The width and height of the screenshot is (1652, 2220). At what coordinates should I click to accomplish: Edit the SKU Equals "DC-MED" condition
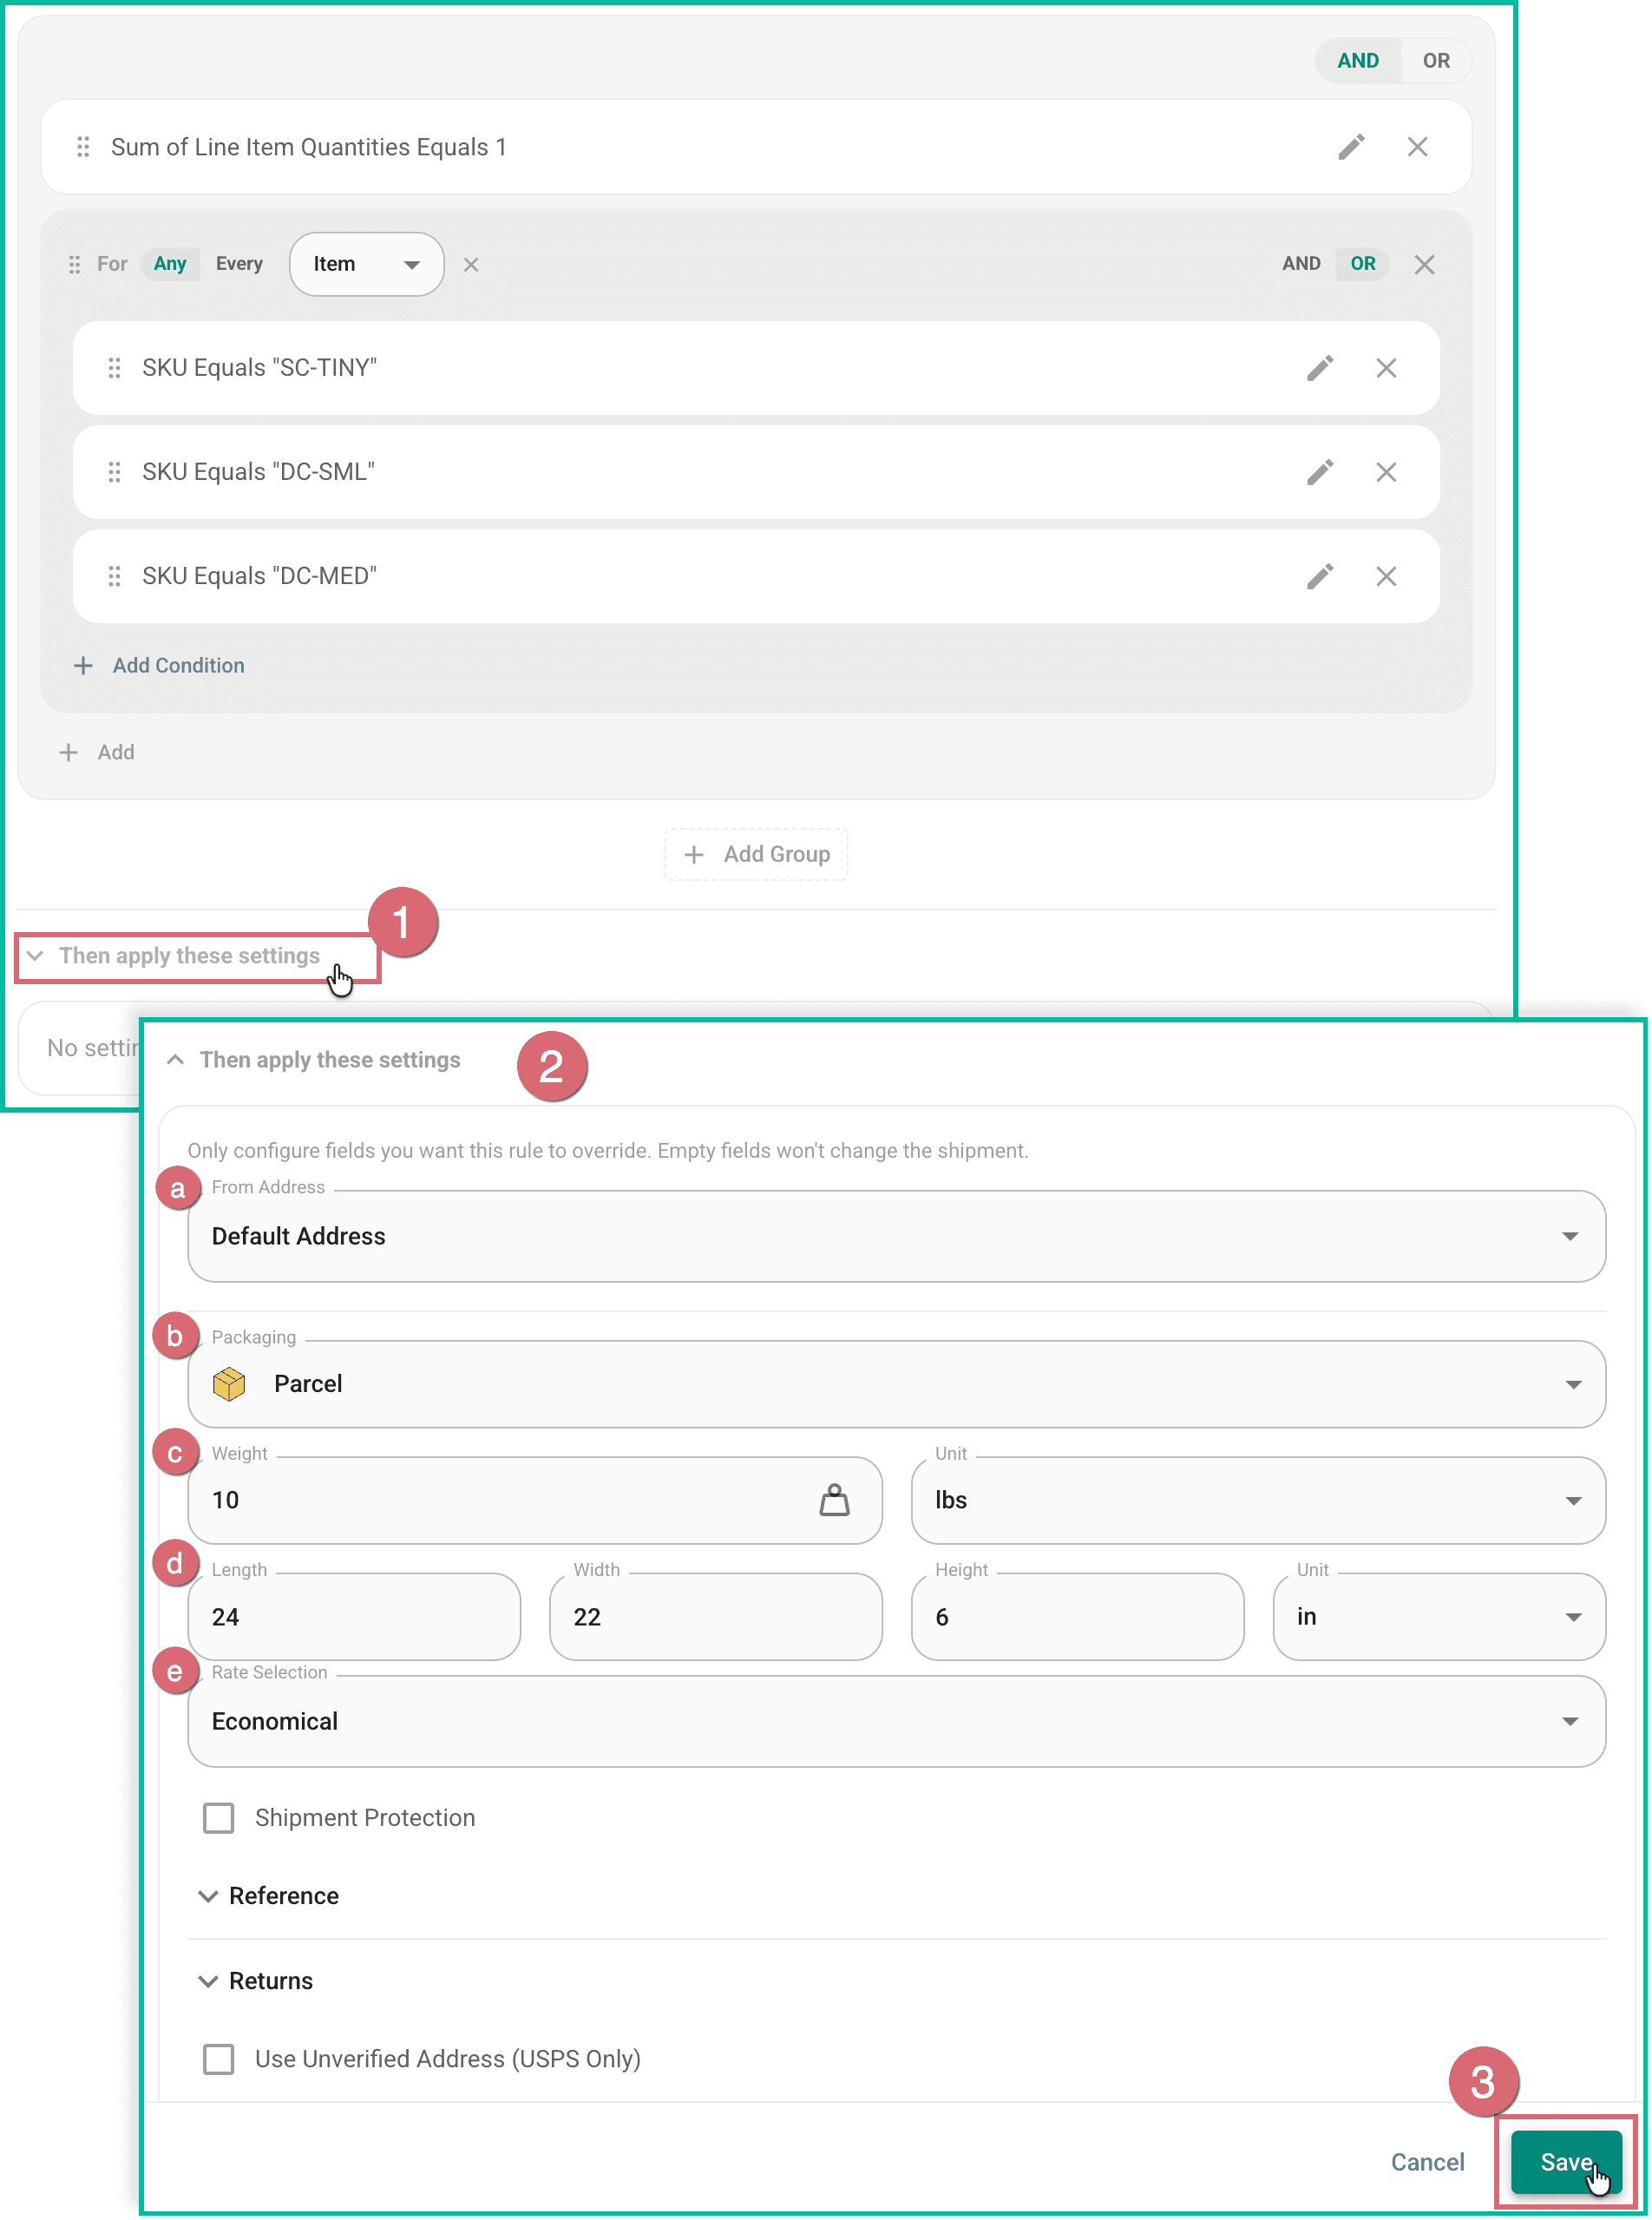[x=1320, y=576]
